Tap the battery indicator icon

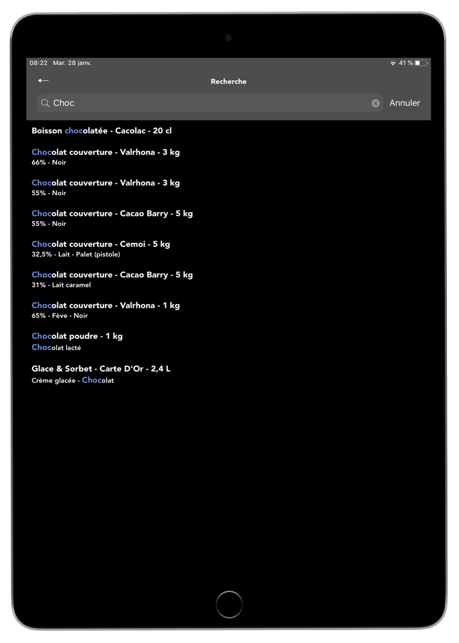(421, 63)
